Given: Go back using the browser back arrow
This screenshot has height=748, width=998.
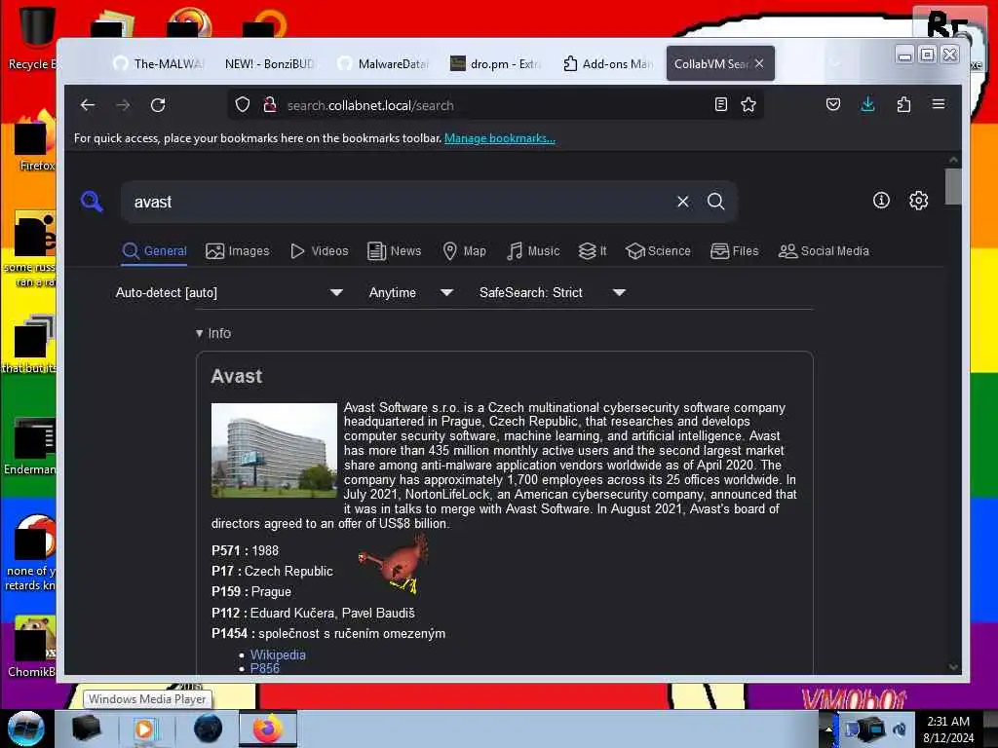Looking at the screenshot, I should pos(88,105).
